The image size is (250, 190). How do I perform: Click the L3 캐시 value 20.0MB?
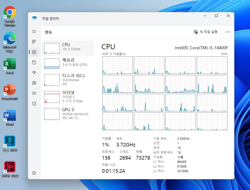click(183, 171)
